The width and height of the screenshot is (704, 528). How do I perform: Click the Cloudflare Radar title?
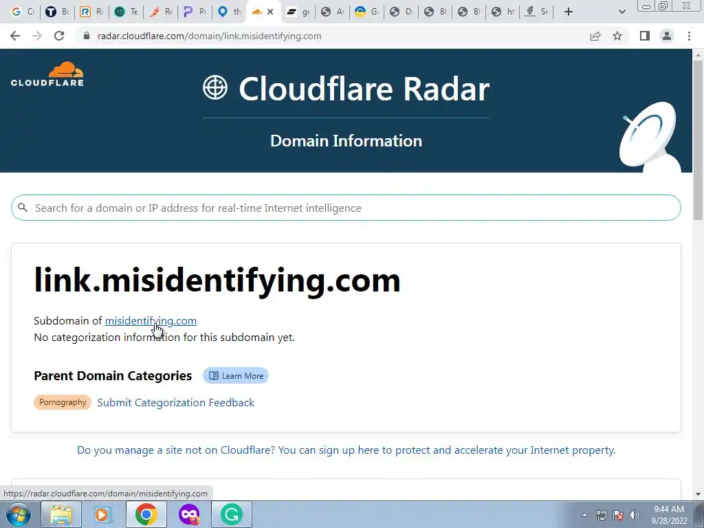coord(364,89)
